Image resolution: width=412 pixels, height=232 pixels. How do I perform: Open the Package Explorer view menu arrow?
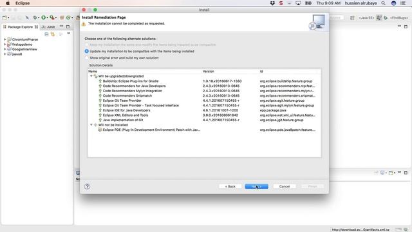coord(69,34)
